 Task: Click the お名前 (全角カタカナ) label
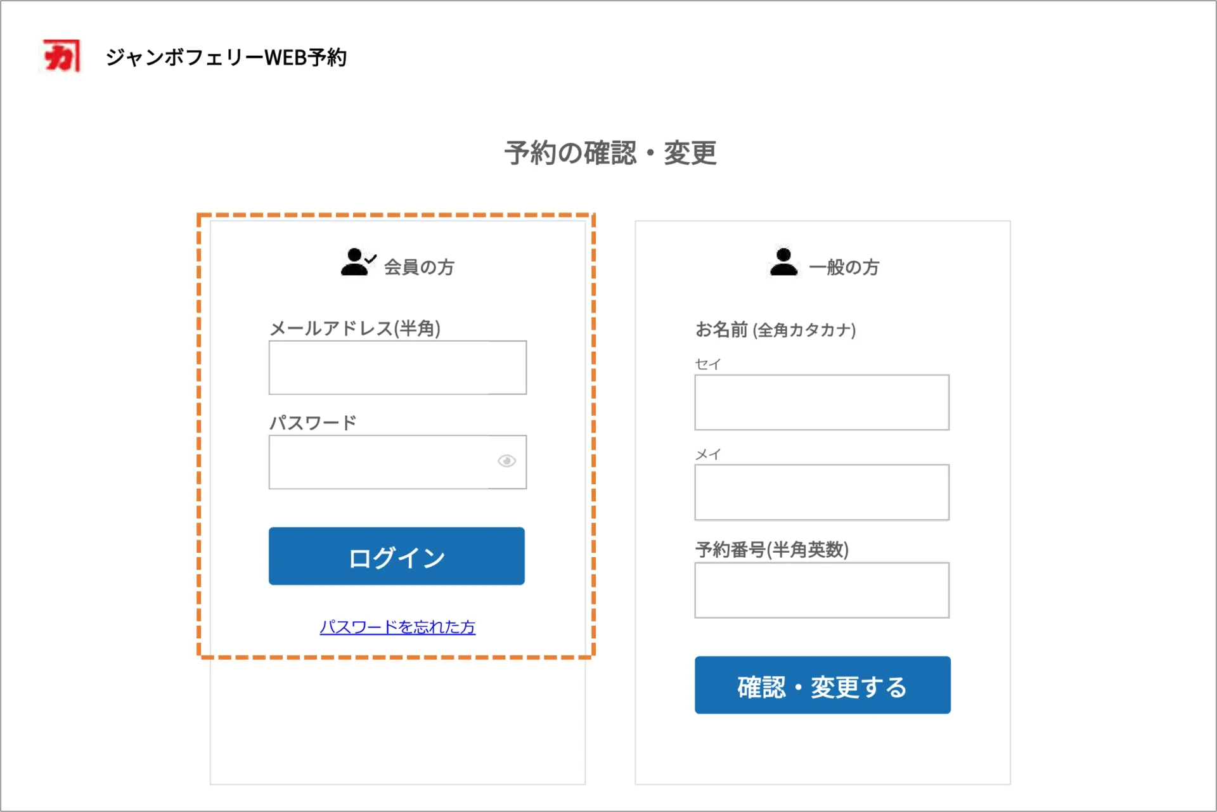pyautogui.click(x=775, y=330)
